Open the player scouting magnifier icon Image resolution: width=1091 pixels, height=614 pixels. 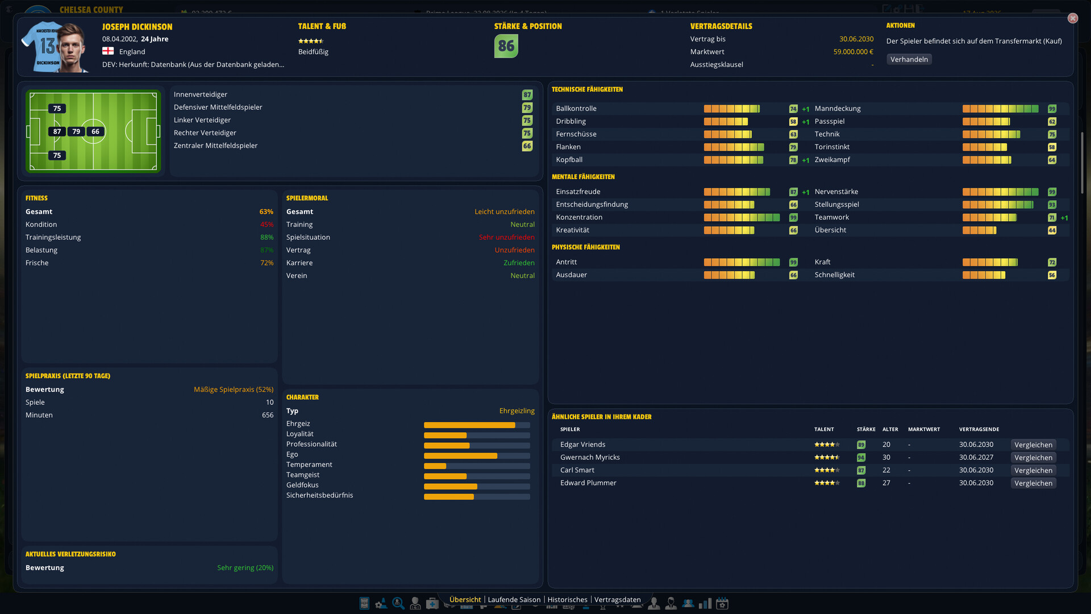[398, 603]
